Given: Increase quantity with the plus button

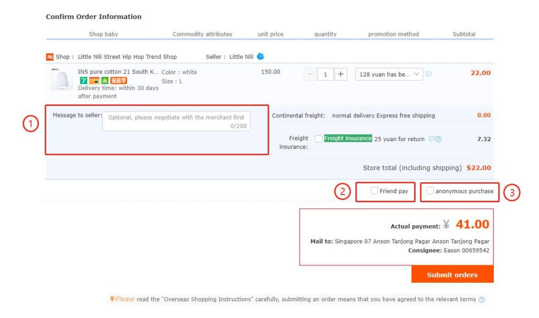Looking at the screenshot, I should point(341,74).
